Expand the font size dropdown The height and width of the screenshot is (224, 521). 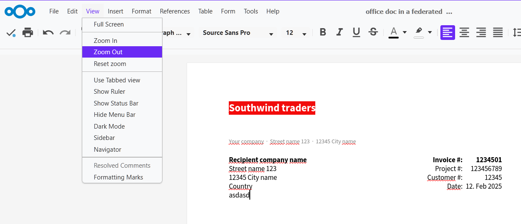304,34
